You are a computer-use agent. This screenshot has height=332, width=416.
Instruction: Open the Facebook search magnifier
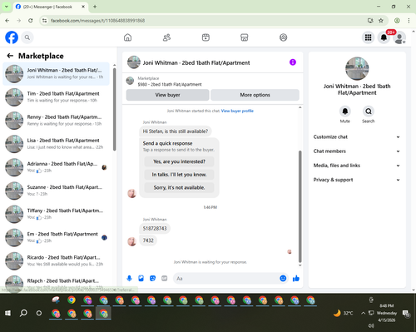(x=27, y=37)
